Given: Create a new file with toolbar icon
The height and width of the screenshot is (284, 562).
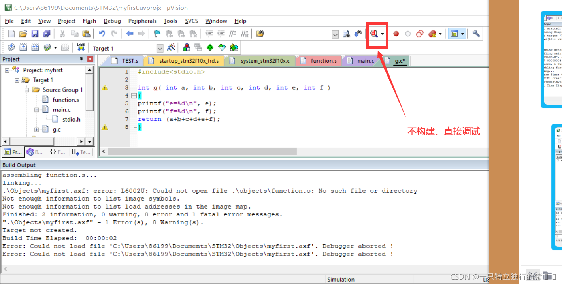Looking at the screenshot, I should [11, 34].
